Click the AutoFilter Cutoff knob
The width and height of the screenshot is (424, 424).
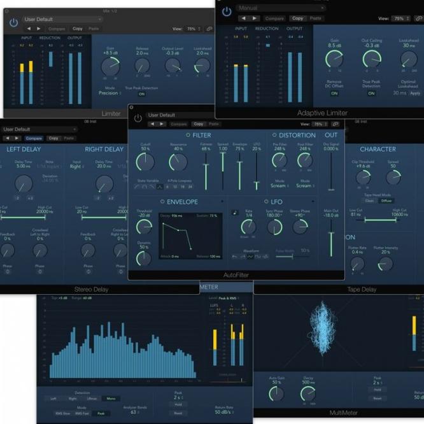(x=145, y=162)
